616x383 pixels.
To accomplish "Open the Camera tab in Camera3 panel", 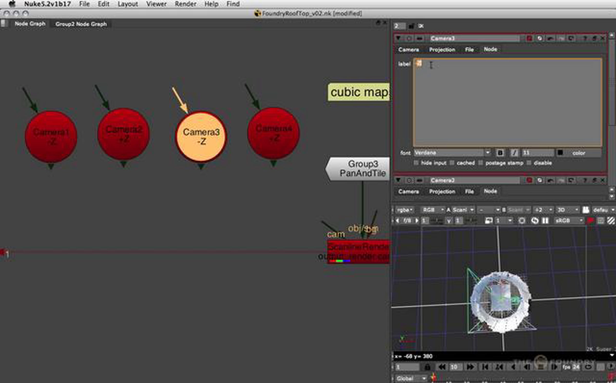I will coord(409,50).
